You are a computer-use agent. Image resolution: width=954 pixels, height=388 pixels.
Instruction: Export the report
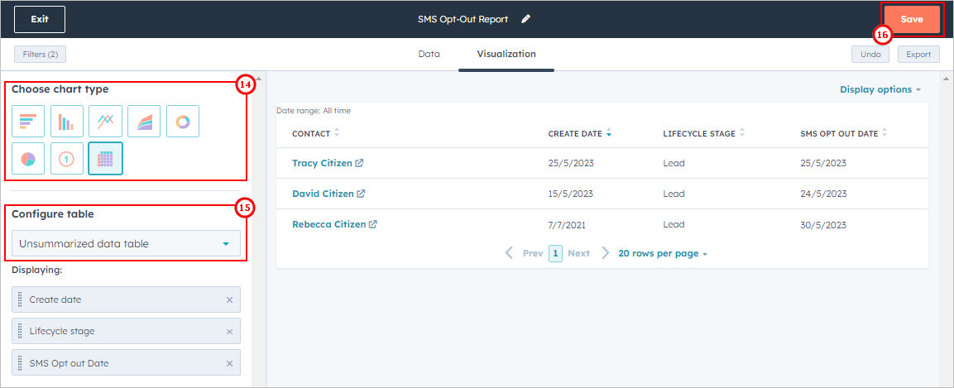coord(918,54)
